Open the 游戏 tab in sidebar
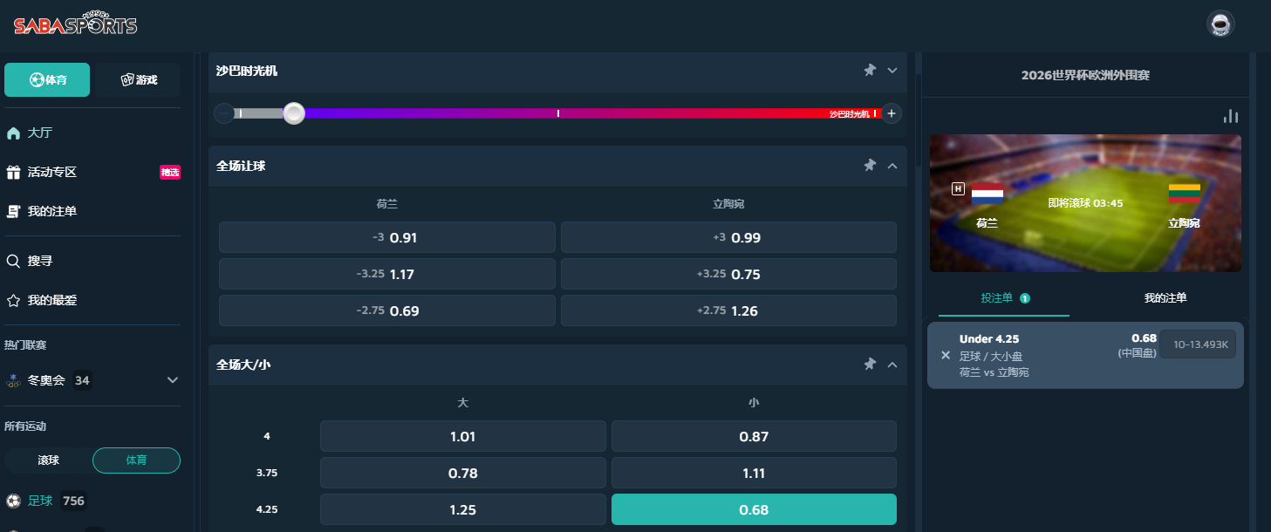This screenshot has width=1271, height=532. tap(139, 79)
